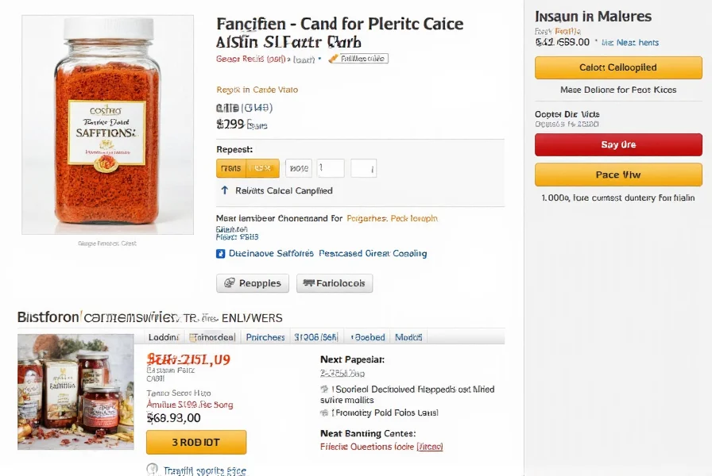Click the blue square icon before Dtacinaove Saffofres

[x=221, y=254]
